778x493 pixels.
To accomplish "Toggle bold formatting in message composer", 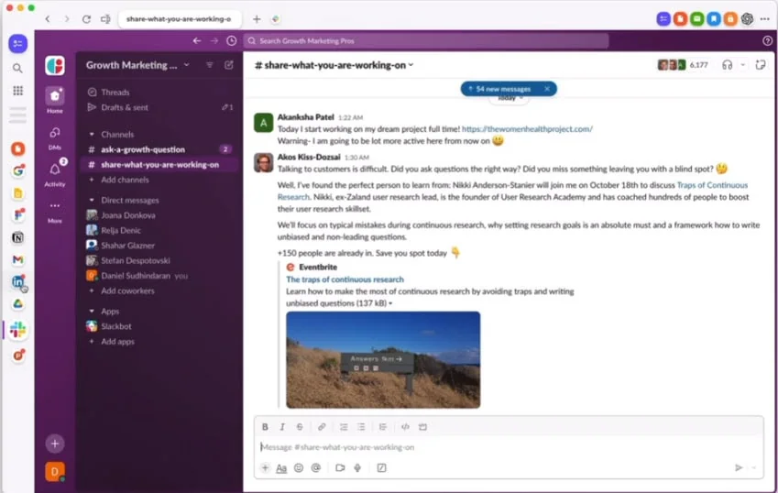I will click(265, 427).
